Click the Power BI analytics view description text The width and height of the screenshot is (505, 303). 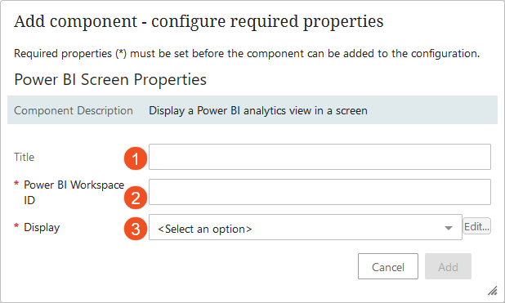258,111
